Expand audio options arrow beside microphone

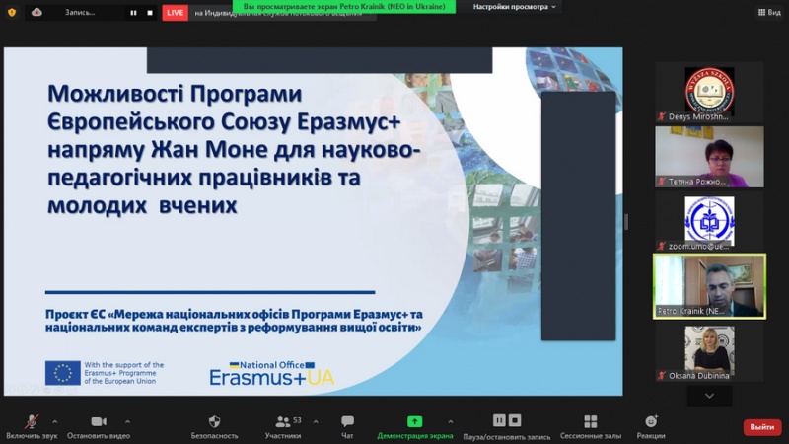pos(54,421)
